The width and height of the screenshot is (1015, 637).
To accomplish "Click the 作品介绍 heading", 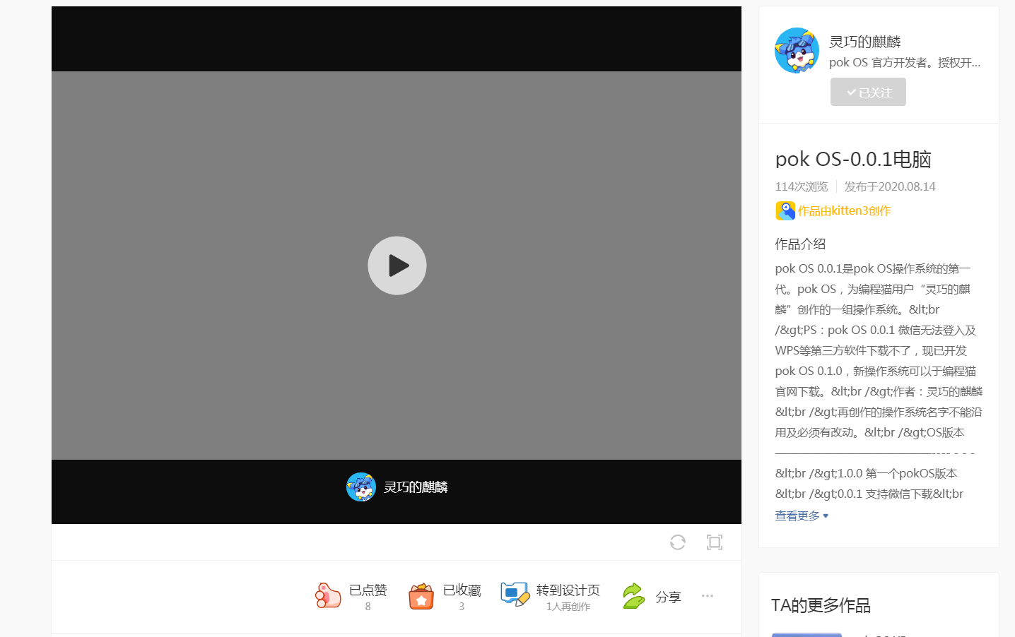I will pyautogui.click(x=800, y=244).
